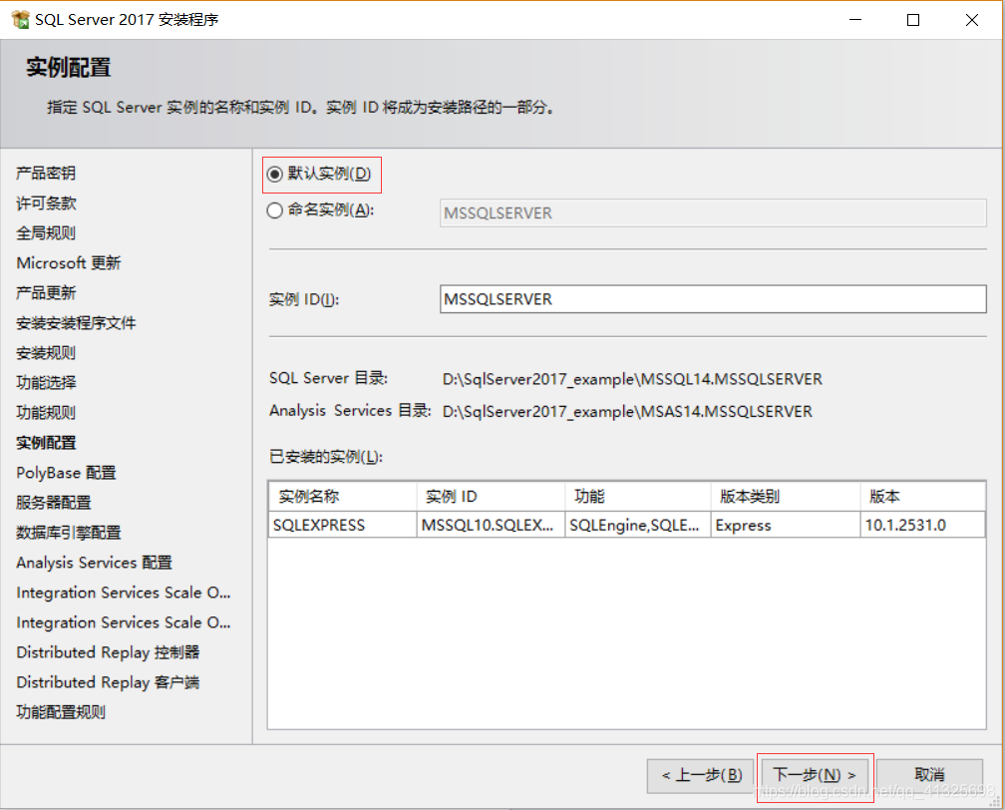This screenshot has width=1005, height=810.
Task: Select 安装规则 step in sidebar
Action: [x=46, y=353]
